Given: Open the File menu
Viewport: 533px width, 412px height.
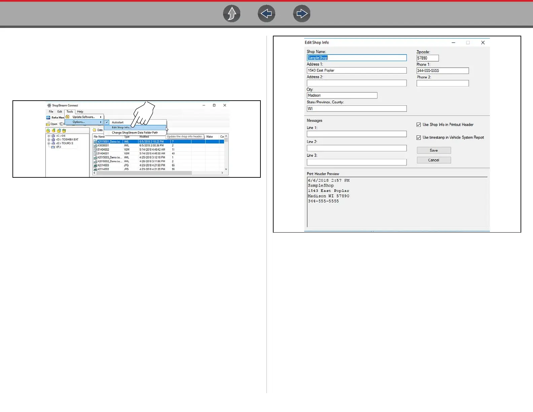Looking at the screenshot, I should click(x=51, y=111).
